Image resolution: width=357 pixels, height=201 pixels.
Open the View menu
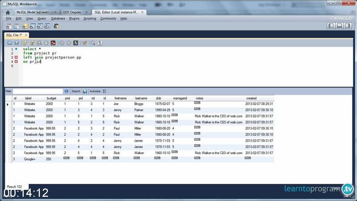point(29,18)
